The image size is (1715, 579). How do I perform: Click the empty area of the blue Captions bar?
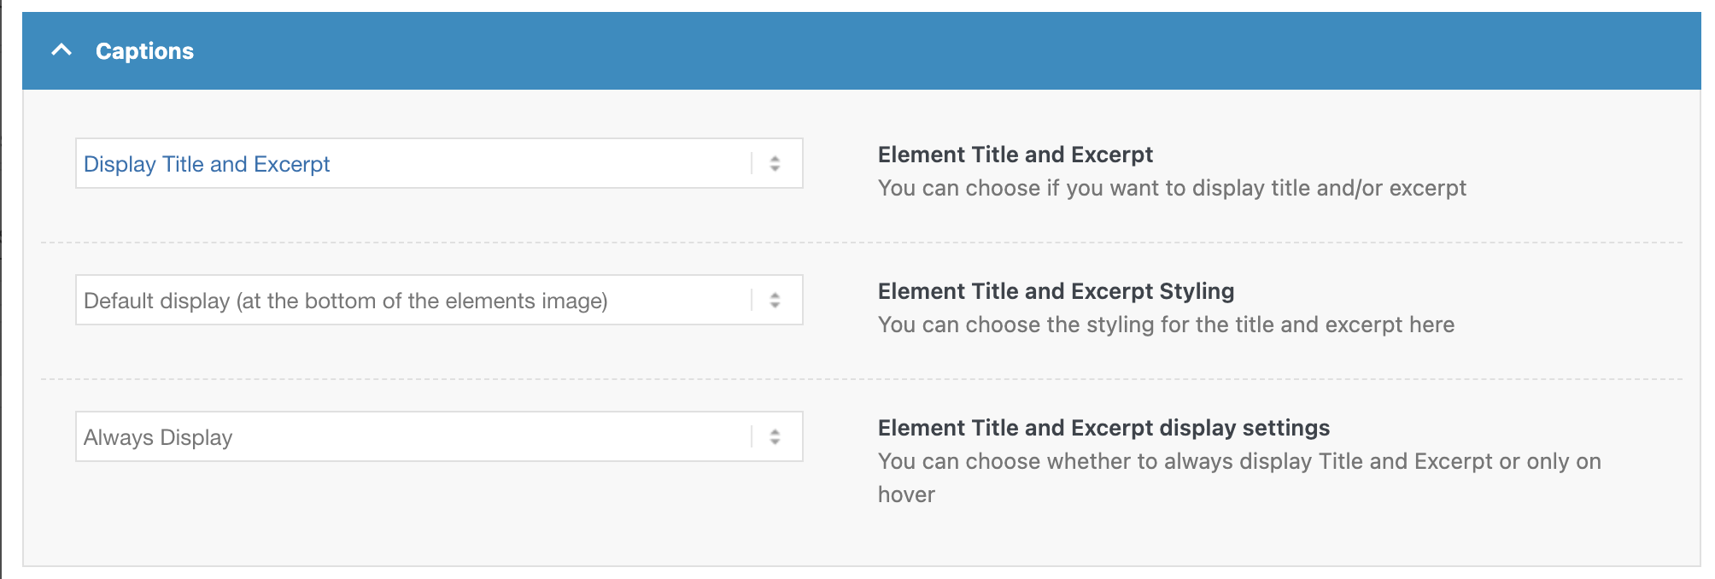point(939,50)
